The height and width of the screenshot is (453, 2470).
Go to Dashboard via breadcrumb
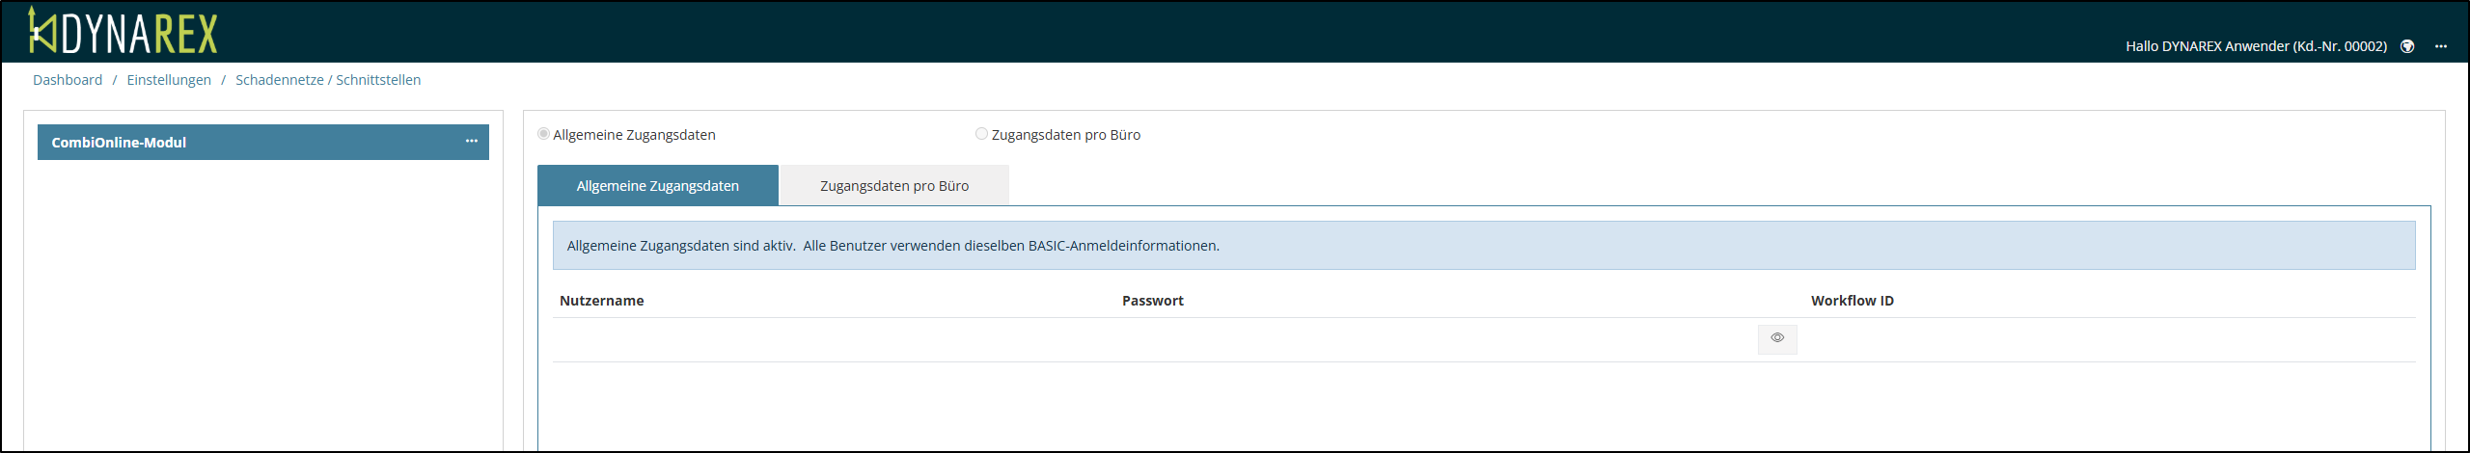tap(68, 80)
